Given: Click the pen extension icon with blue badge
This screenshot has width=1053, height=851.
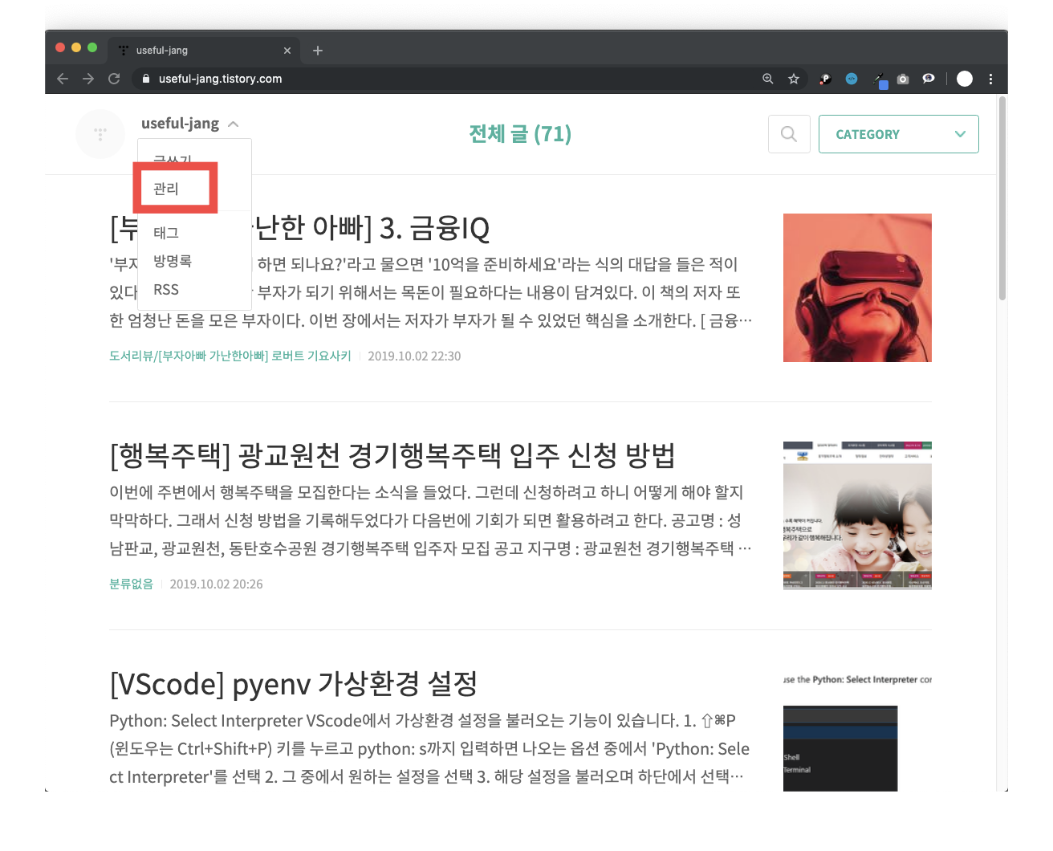Looking at the screenshot, I should coord(880,80).
